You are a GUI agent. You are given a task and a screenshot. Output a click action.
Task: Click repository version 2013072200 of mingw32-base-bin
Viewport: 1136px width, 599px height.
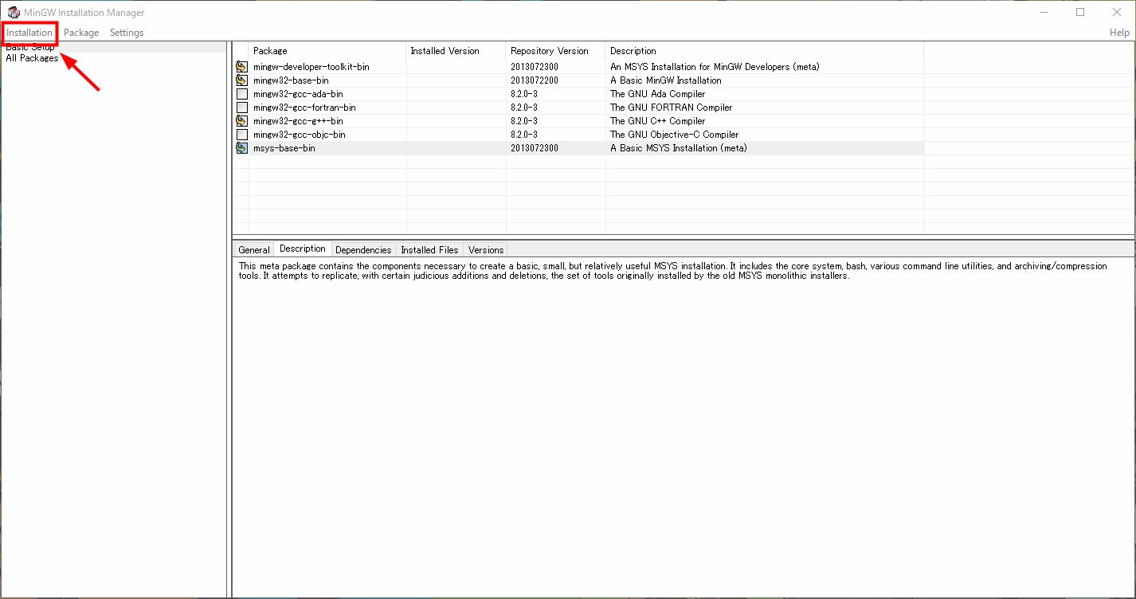tap(534, 80)
